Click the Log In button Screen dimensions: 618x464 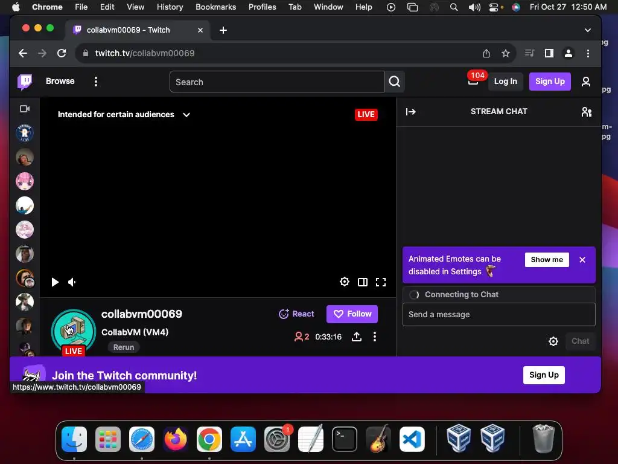pyautogui.click(x=506, y=82)
